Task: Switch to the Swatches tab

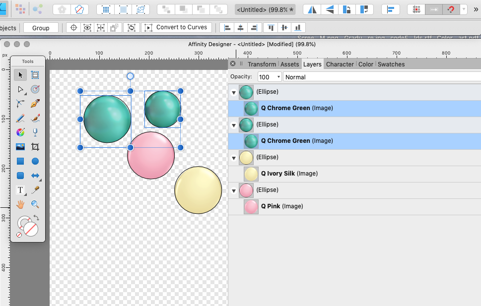Action: point(391,64)
